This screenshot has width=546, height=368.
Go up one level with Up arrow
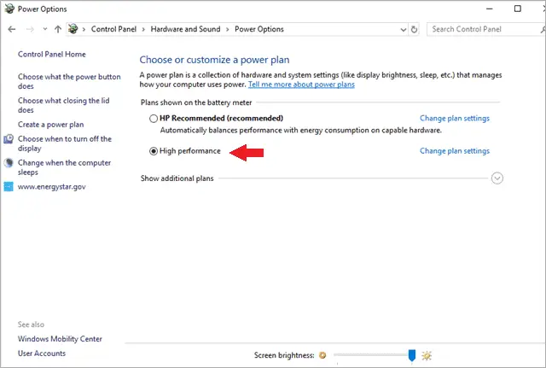point(58,29)
